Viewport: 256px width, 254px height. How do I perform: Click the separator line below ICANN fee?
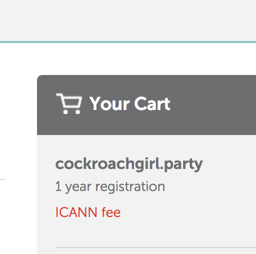[x=155, y=247]
